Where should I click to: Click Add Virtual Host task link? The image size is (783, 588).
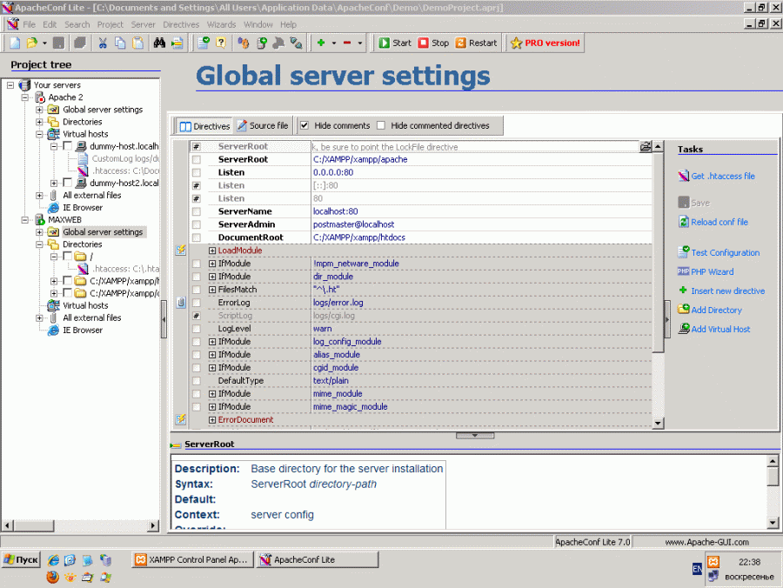pyautogui.click(x=720, y=330)
